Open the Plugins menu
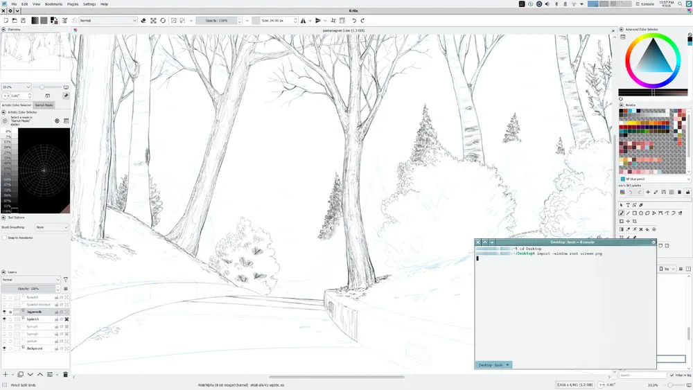 click(x=73, y=4)
